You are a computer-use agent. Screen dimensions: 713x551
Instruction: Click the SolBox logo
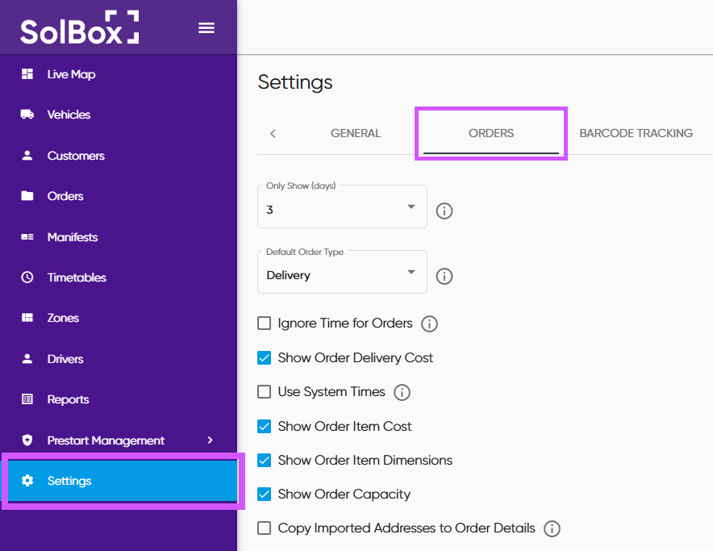pyautogui.click(x=79, y=28)
